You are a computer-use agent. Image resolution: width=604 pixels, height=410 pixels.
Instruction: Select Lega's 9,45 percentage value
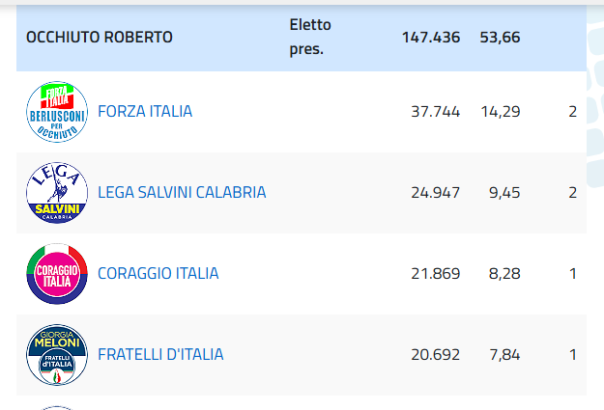[x=504, y=192]
